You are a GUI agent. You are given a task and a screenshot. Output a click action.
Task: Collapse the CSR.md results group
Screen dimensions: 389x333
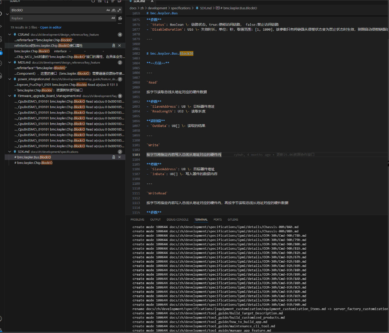10,35
